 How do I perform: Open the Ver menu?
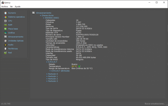point(11,6)
